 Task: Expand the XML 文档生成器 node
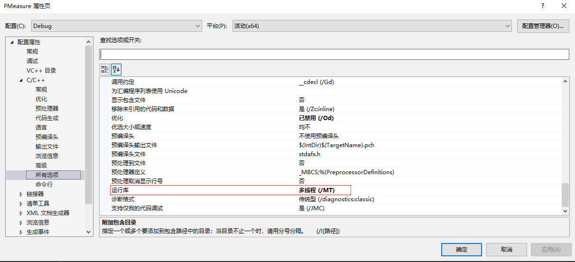point(21,213)
